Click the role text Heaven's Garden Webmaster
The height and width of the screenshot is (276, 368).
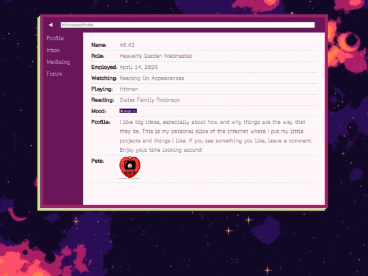pos(156,56)
